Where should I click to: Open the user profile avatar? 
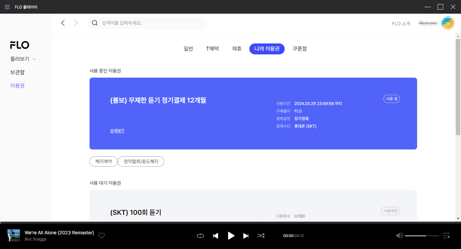448,23
